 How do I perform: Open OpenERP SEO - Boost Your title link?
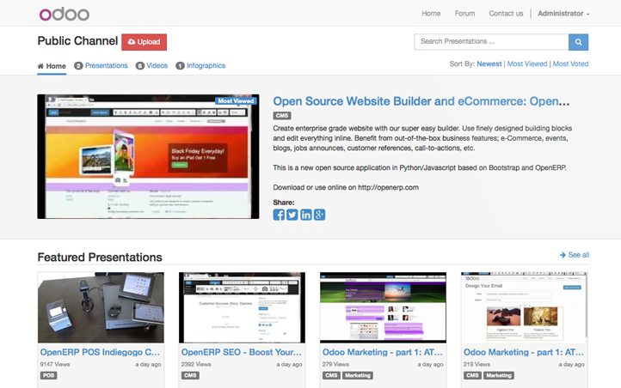[241, 352]
